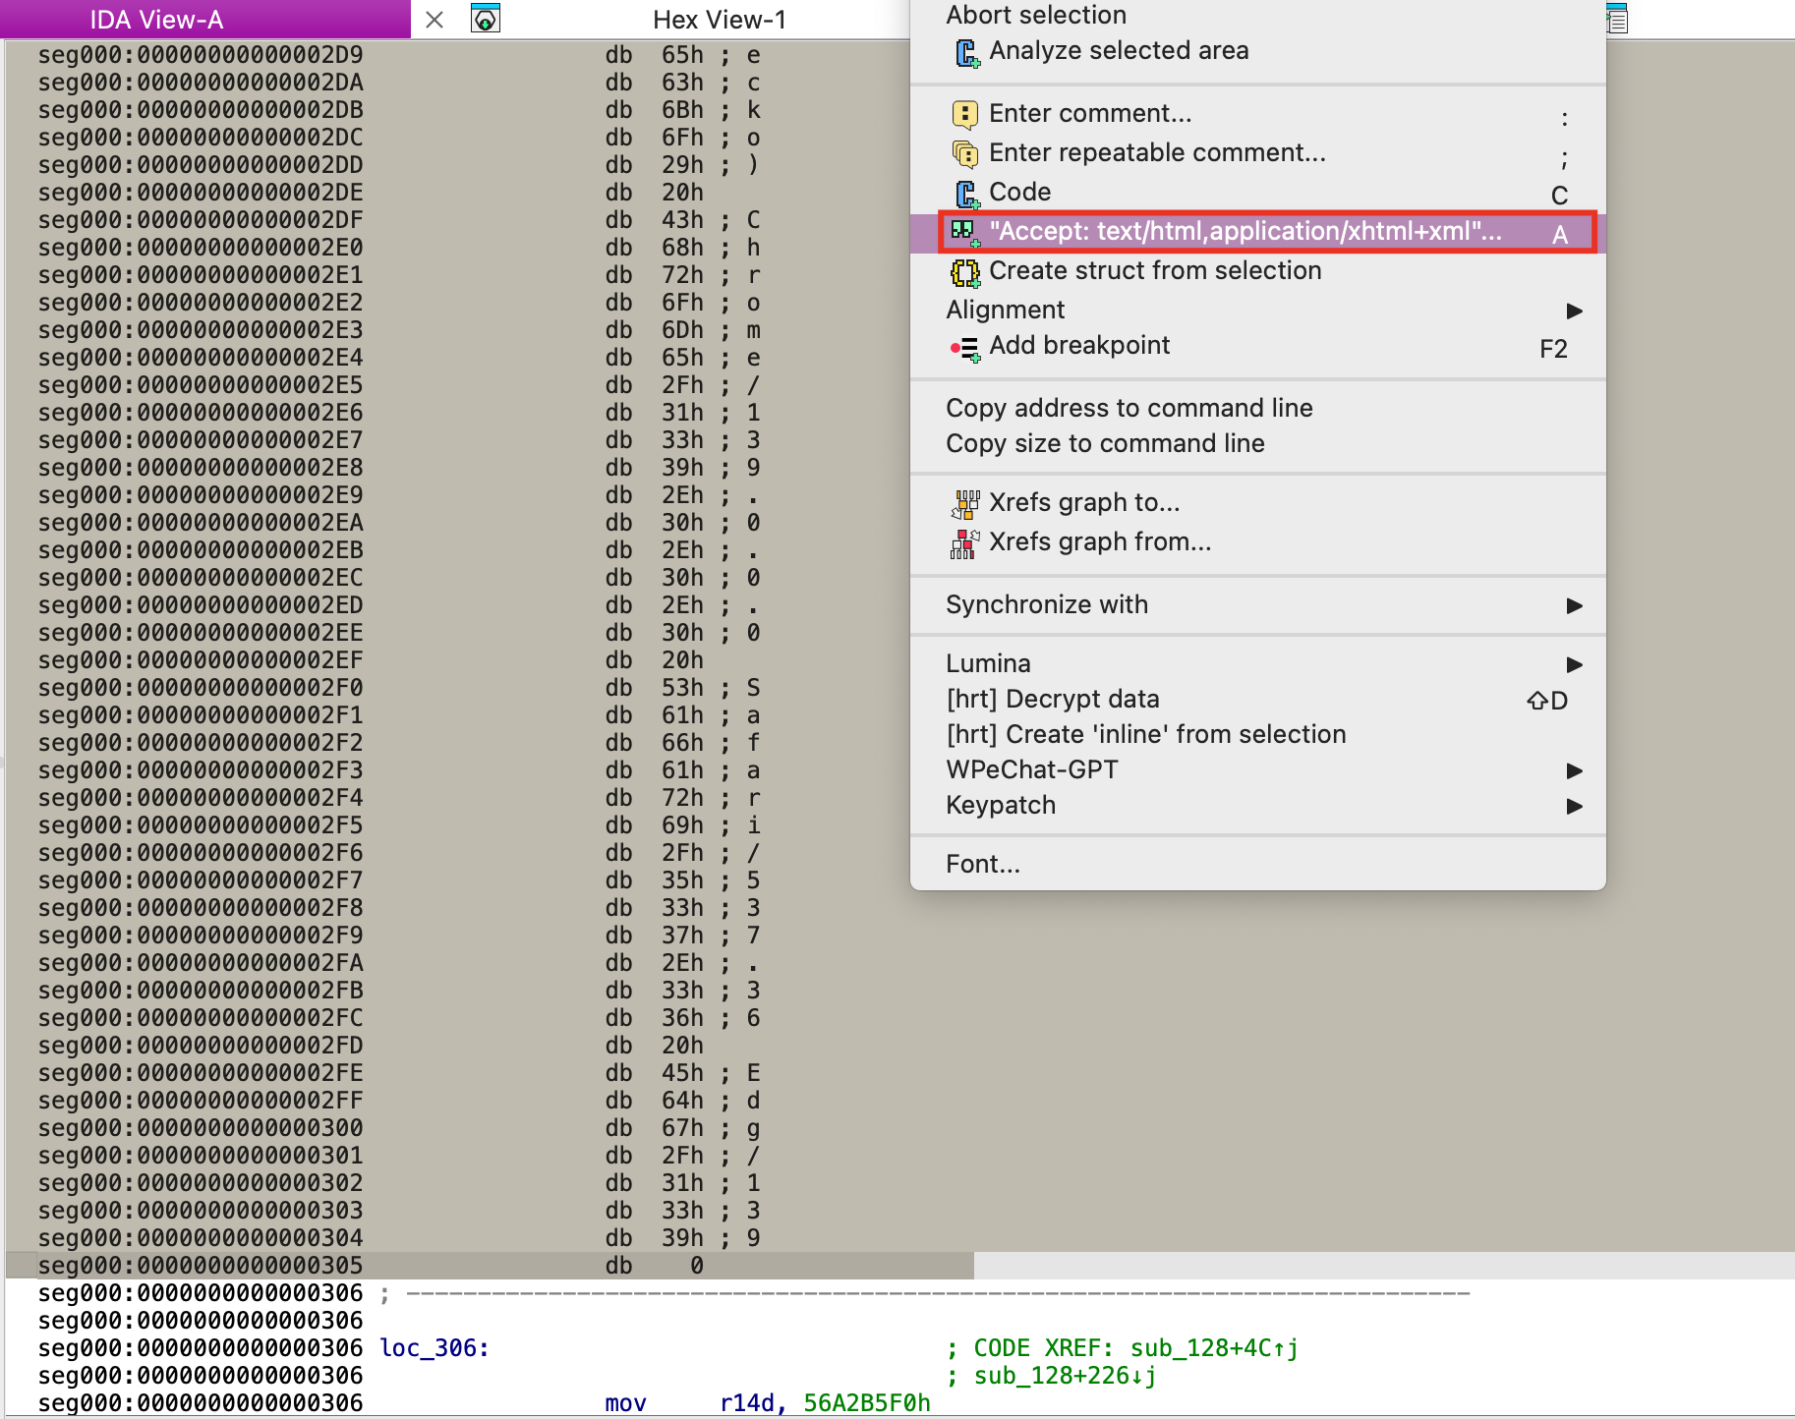Click the Xrefs graph from icon
This screenshot has height=1419, width=1795.
coord(964,543)
